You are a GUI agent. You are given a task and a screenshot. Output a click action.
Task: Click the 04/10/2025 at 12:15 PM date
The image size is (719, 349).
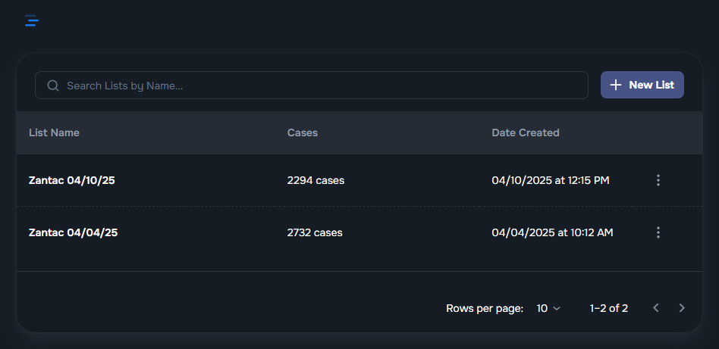point(551,180)
